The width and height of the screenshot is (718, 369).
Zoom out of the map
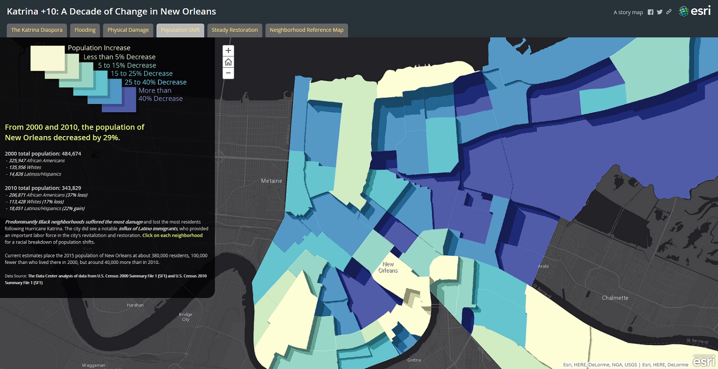click(x=228, y=73)
